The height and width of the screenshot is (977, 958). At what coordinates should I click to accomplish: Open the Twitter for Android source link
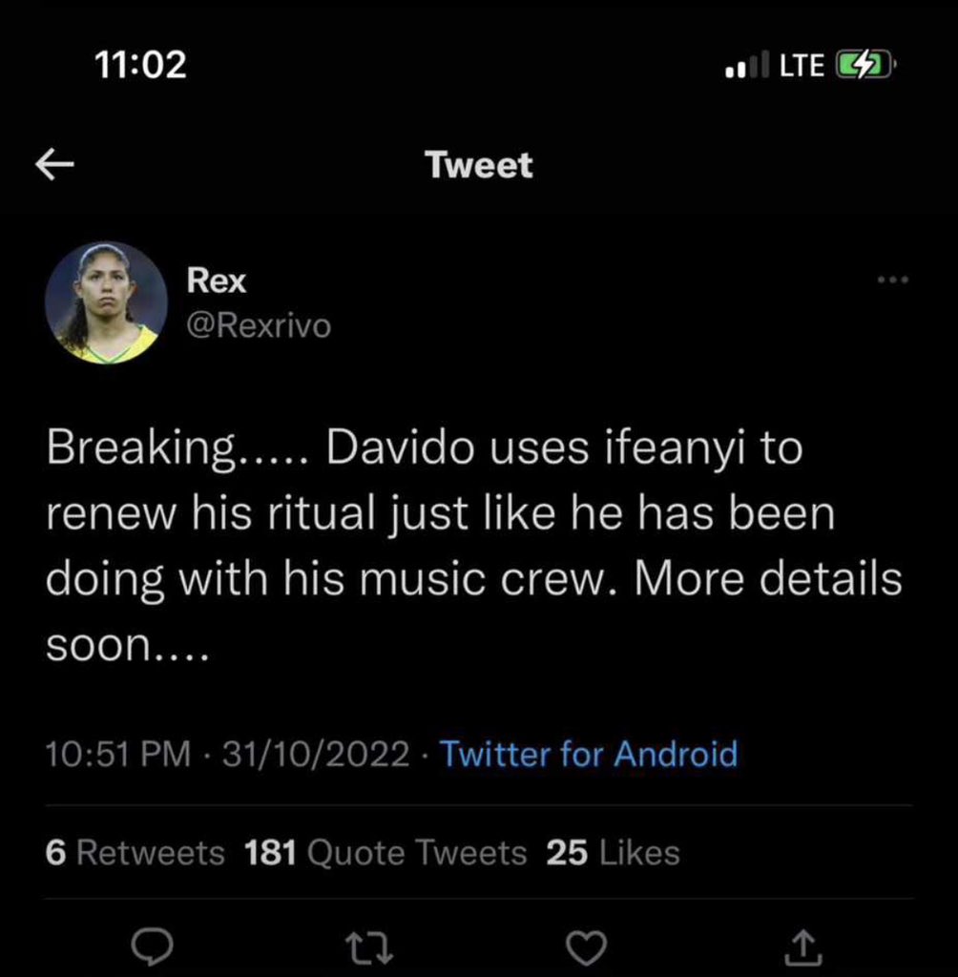coord(589,754)
